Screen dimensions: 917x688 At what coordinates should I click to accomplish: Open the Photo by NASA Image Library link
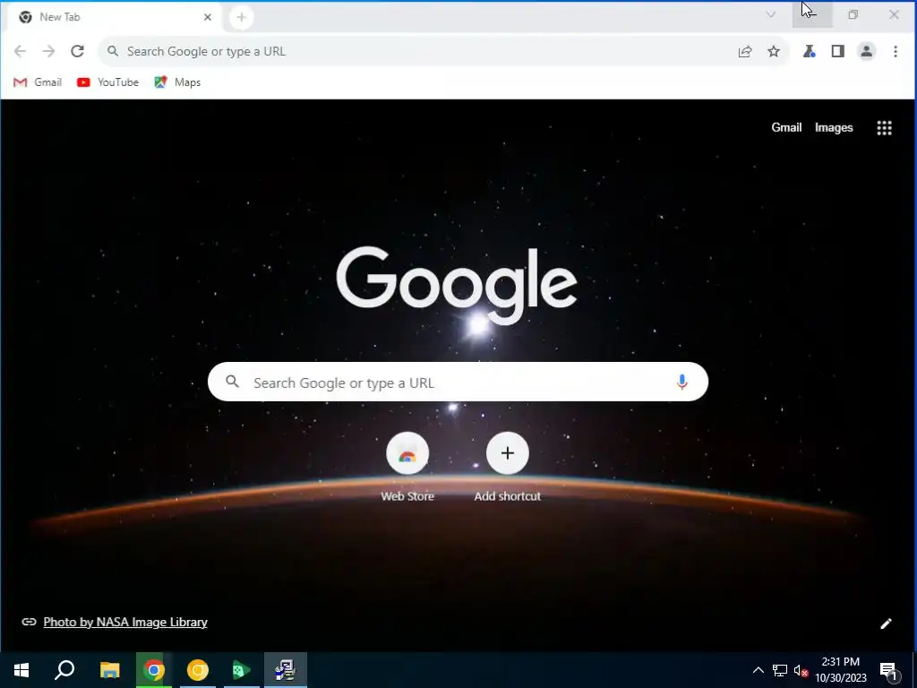125,622
